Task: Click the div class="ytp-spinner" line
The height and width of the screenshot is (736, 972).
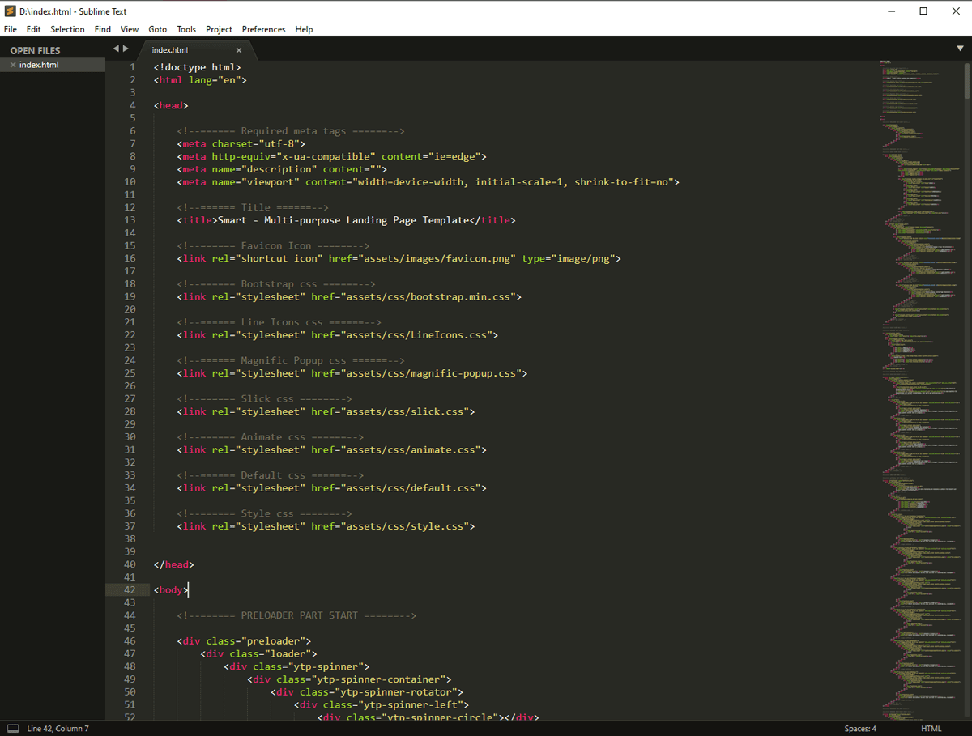Action: [296, 666]
